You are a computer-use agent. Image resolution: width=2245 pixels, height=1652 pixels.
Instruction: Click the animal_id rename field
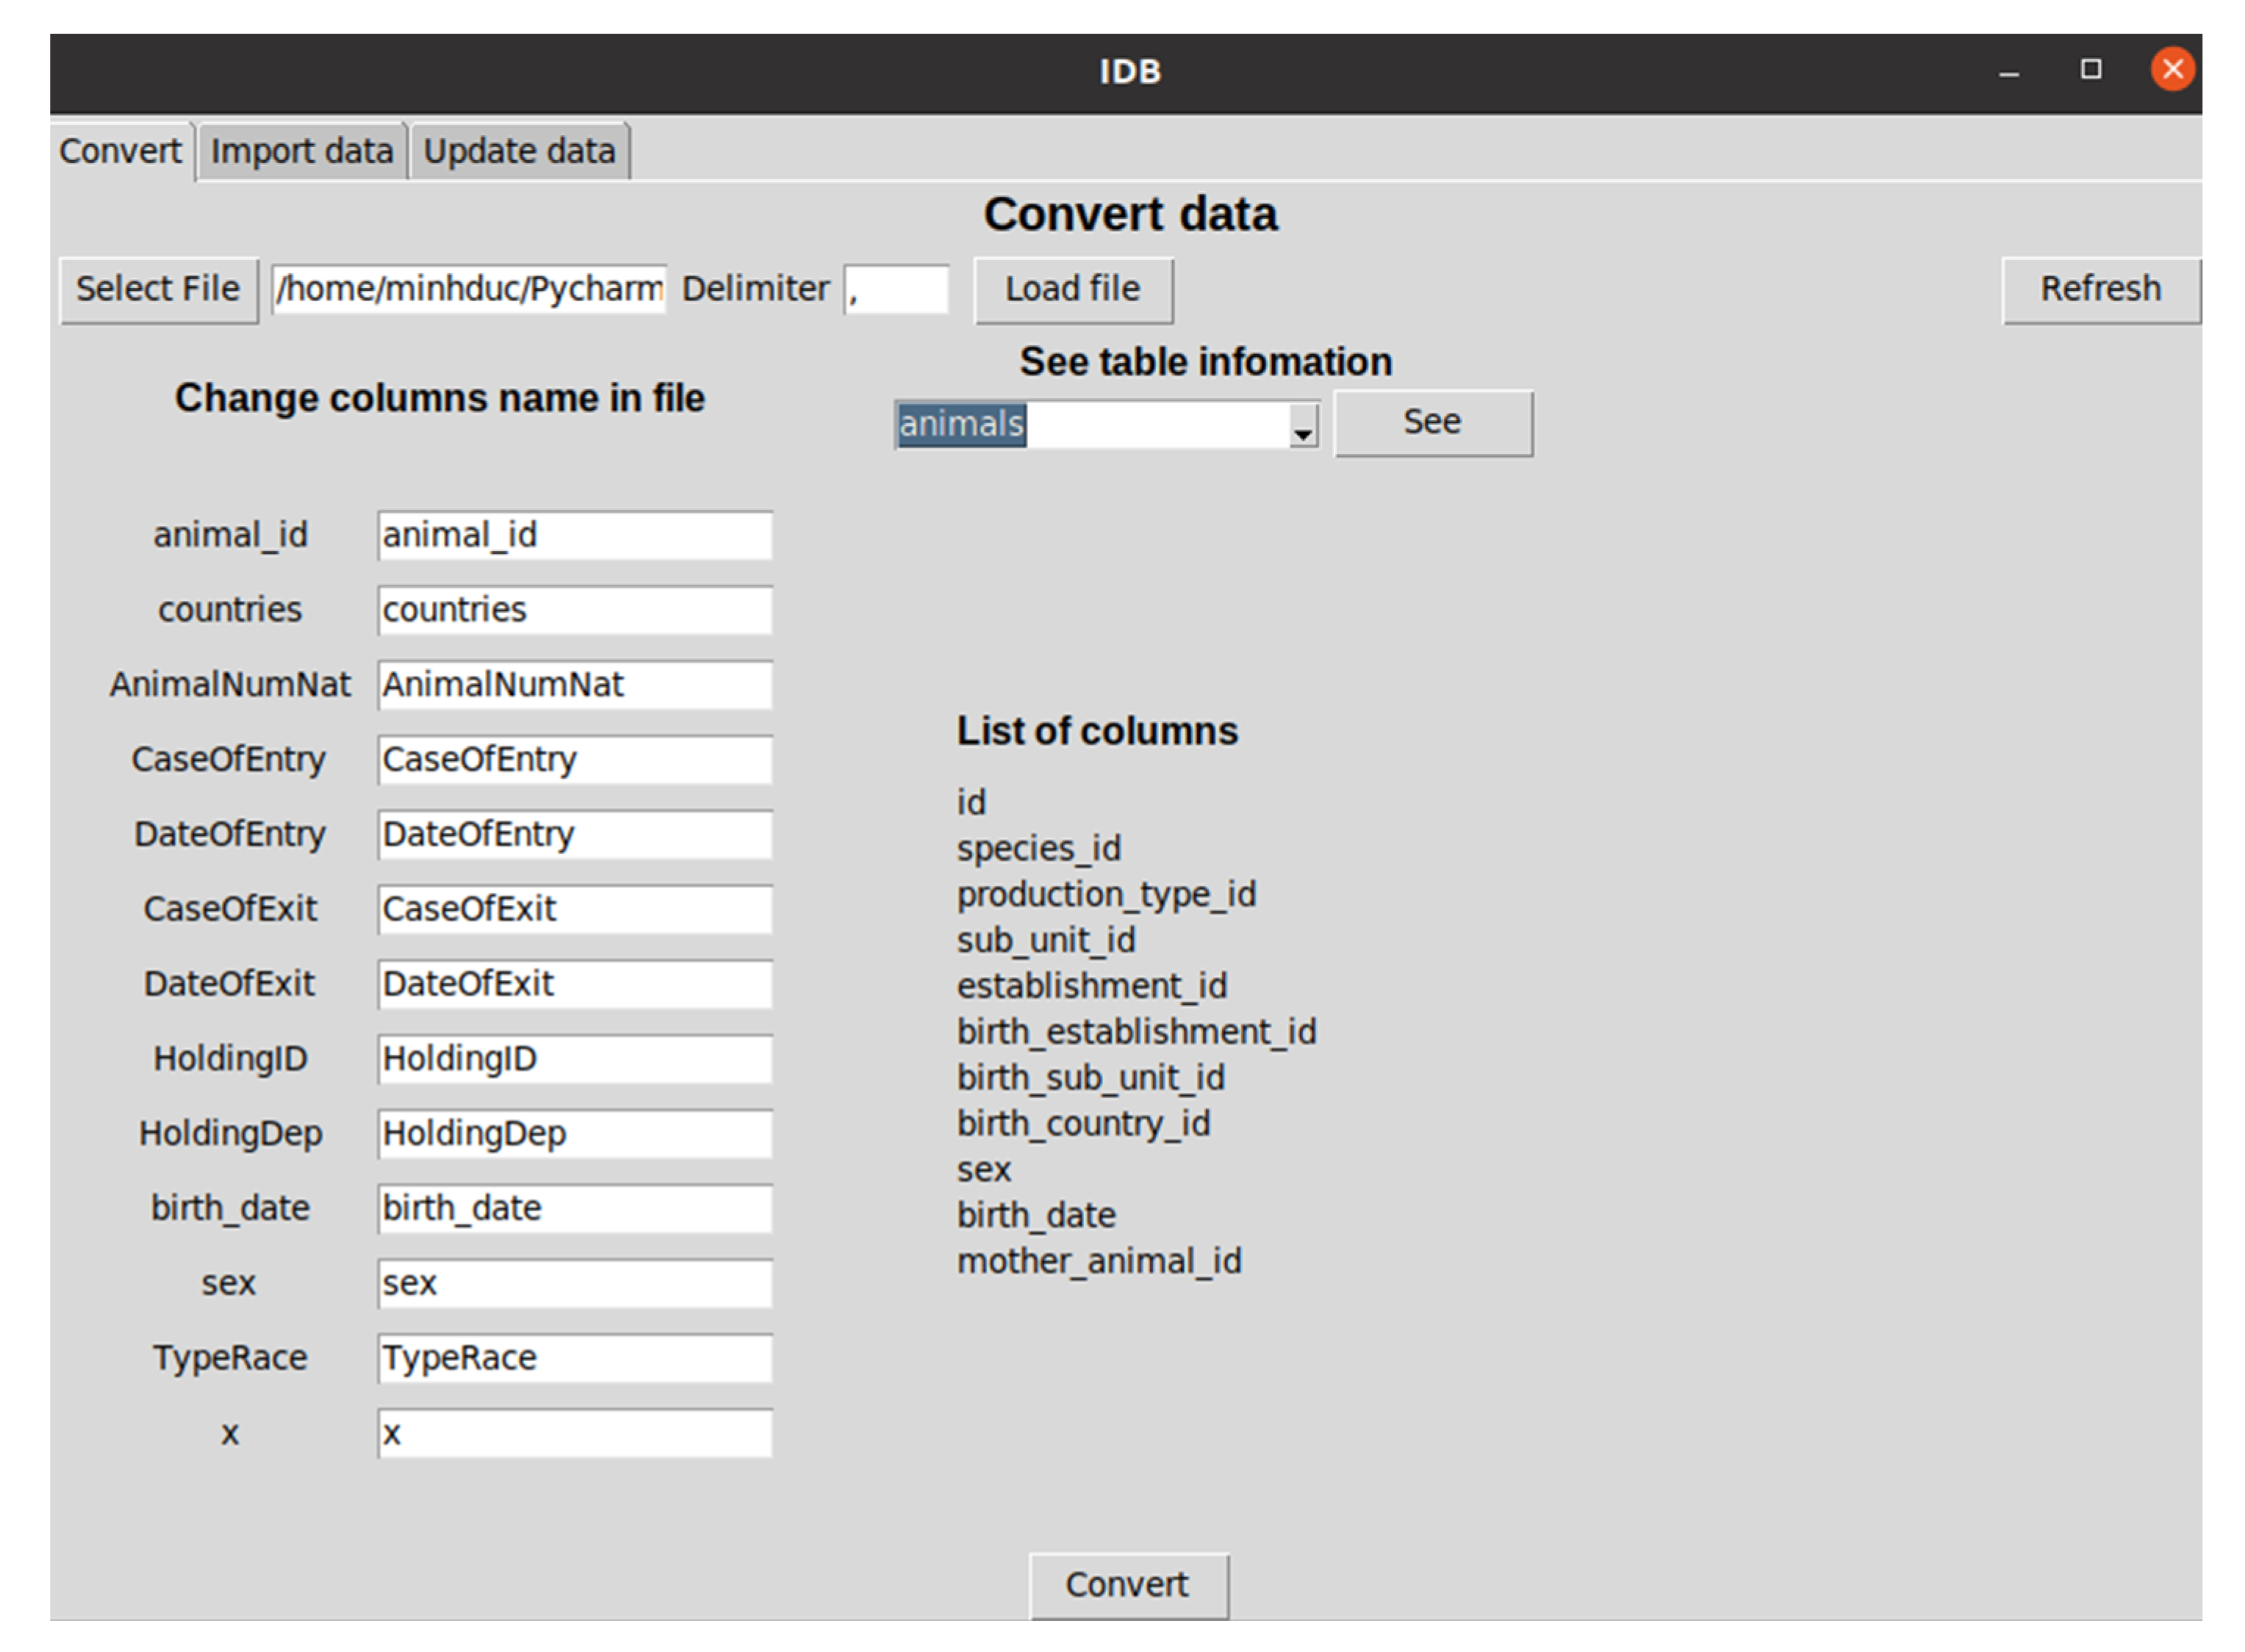tap(574, 536)
